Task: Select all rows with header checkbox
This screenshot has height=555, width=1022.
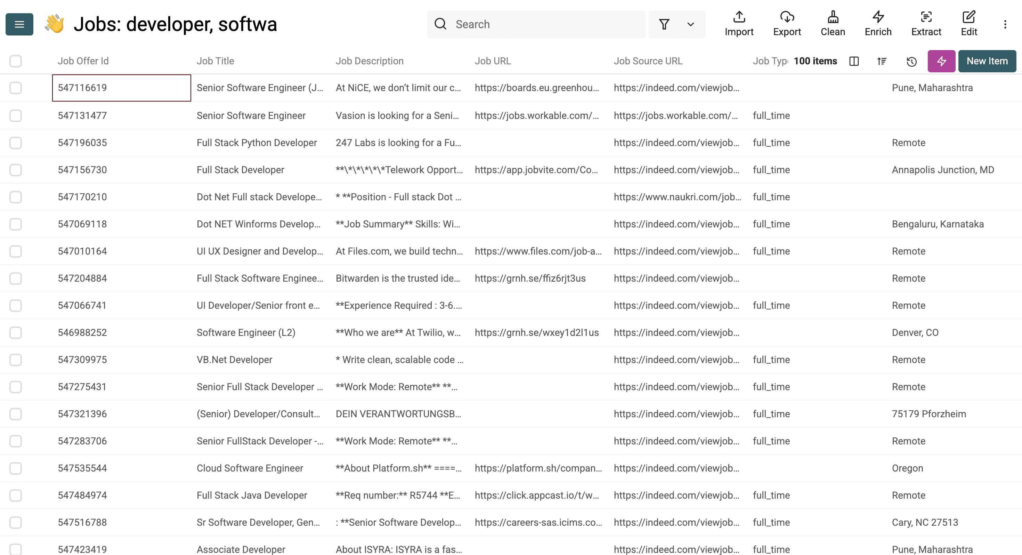Action: pos(16,61)
